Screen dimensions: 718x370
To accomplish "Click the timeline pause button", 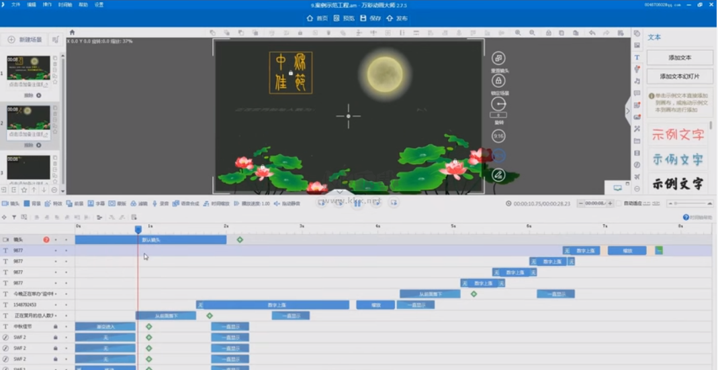I will [357, 203].
